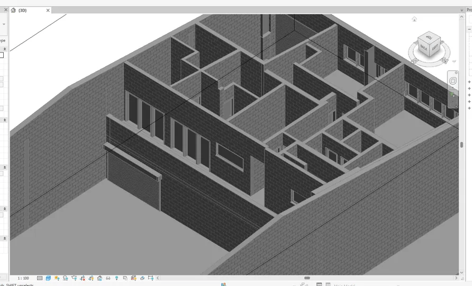Open Steering Wheels in navigation bar

point(453,81)
